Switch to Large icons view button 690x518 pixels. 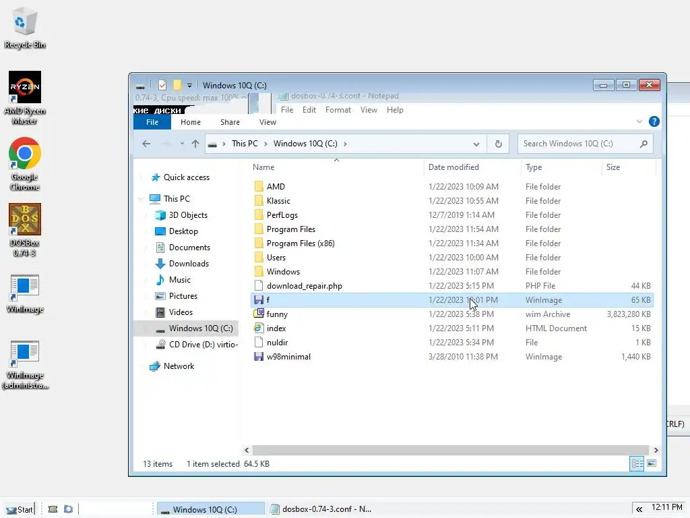point(652,463)
